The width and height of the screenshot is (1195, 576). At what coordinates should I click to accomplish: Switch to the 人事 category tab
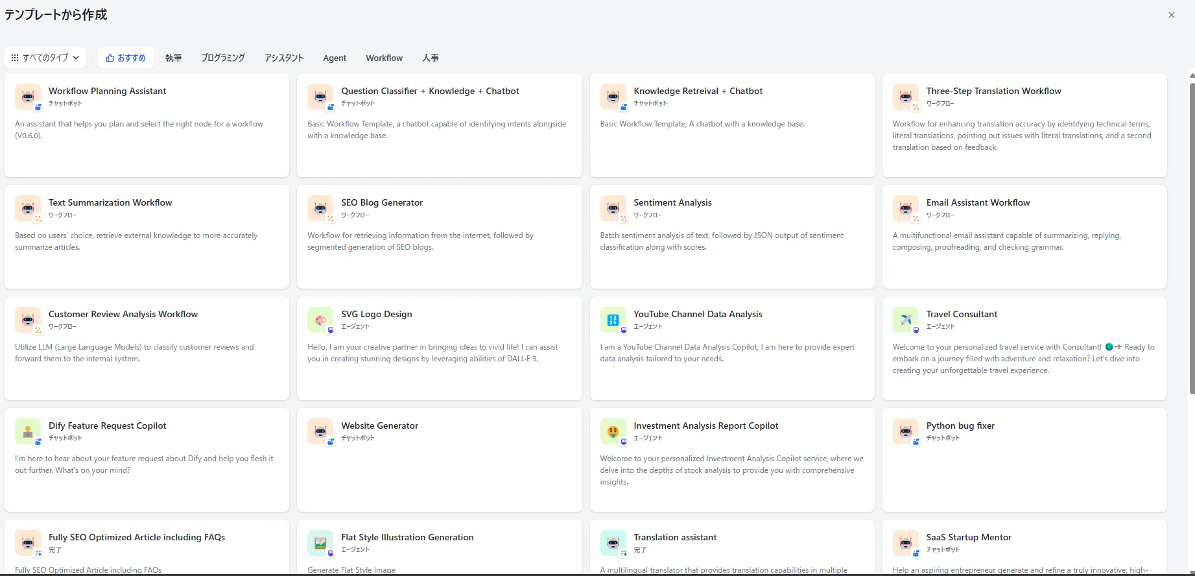431,58
